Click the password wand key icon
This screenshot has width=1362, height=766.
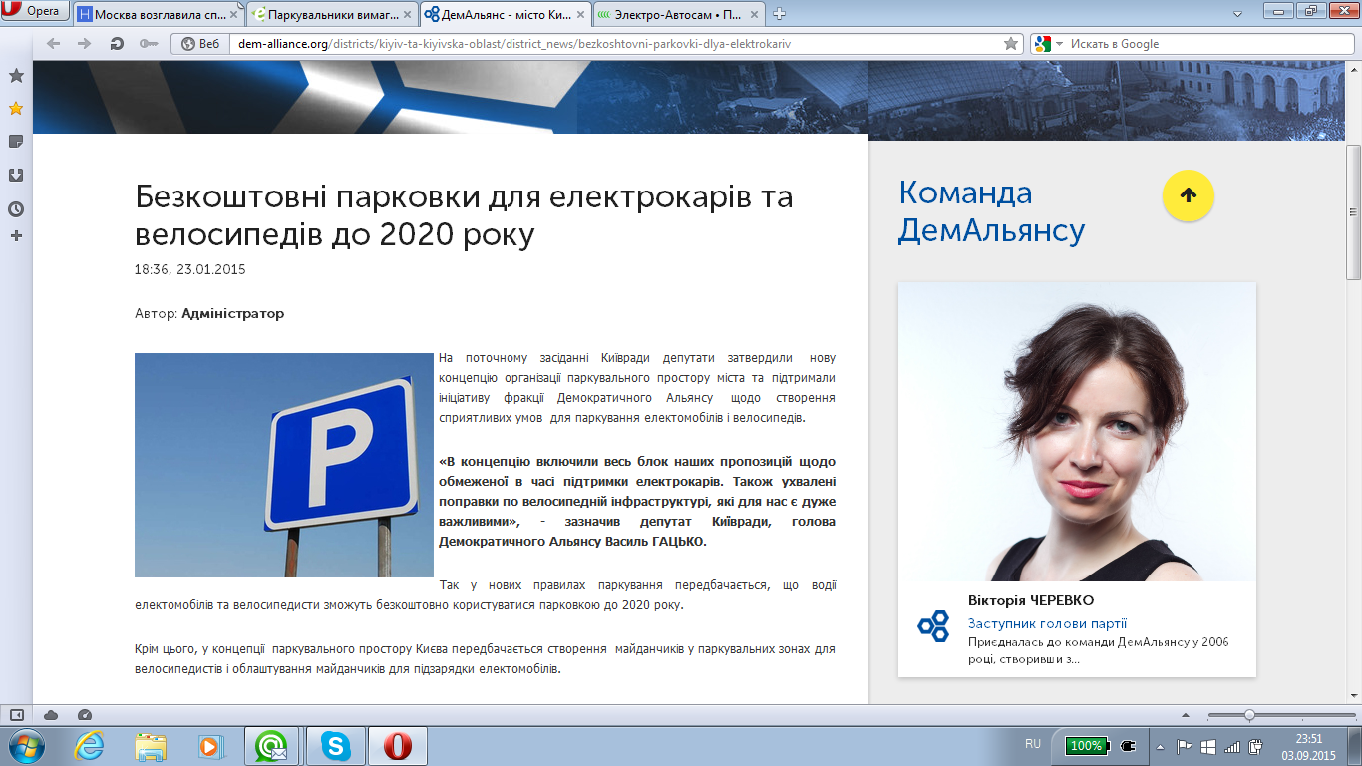[x=149, y=44]
